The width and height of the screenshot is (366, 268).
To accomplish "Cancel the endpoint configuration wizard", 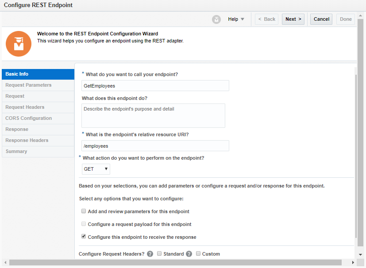I will (x=321, y=19).
